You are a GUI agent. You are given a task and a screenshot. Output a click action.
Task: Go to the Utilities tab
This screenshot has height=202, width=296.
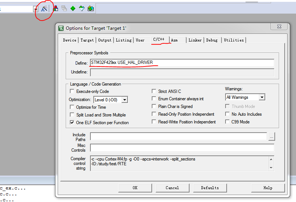pyautogui.click(x=234, y=40)
